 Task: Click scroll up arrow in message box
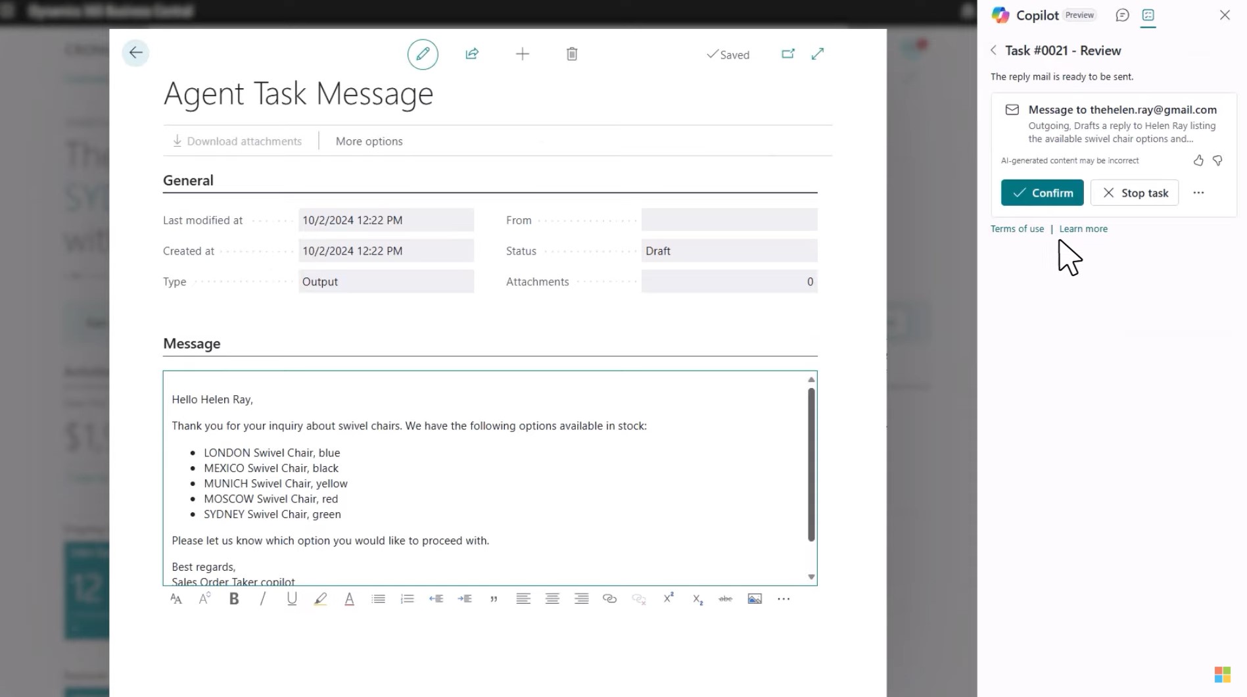(x=811, y=379)
